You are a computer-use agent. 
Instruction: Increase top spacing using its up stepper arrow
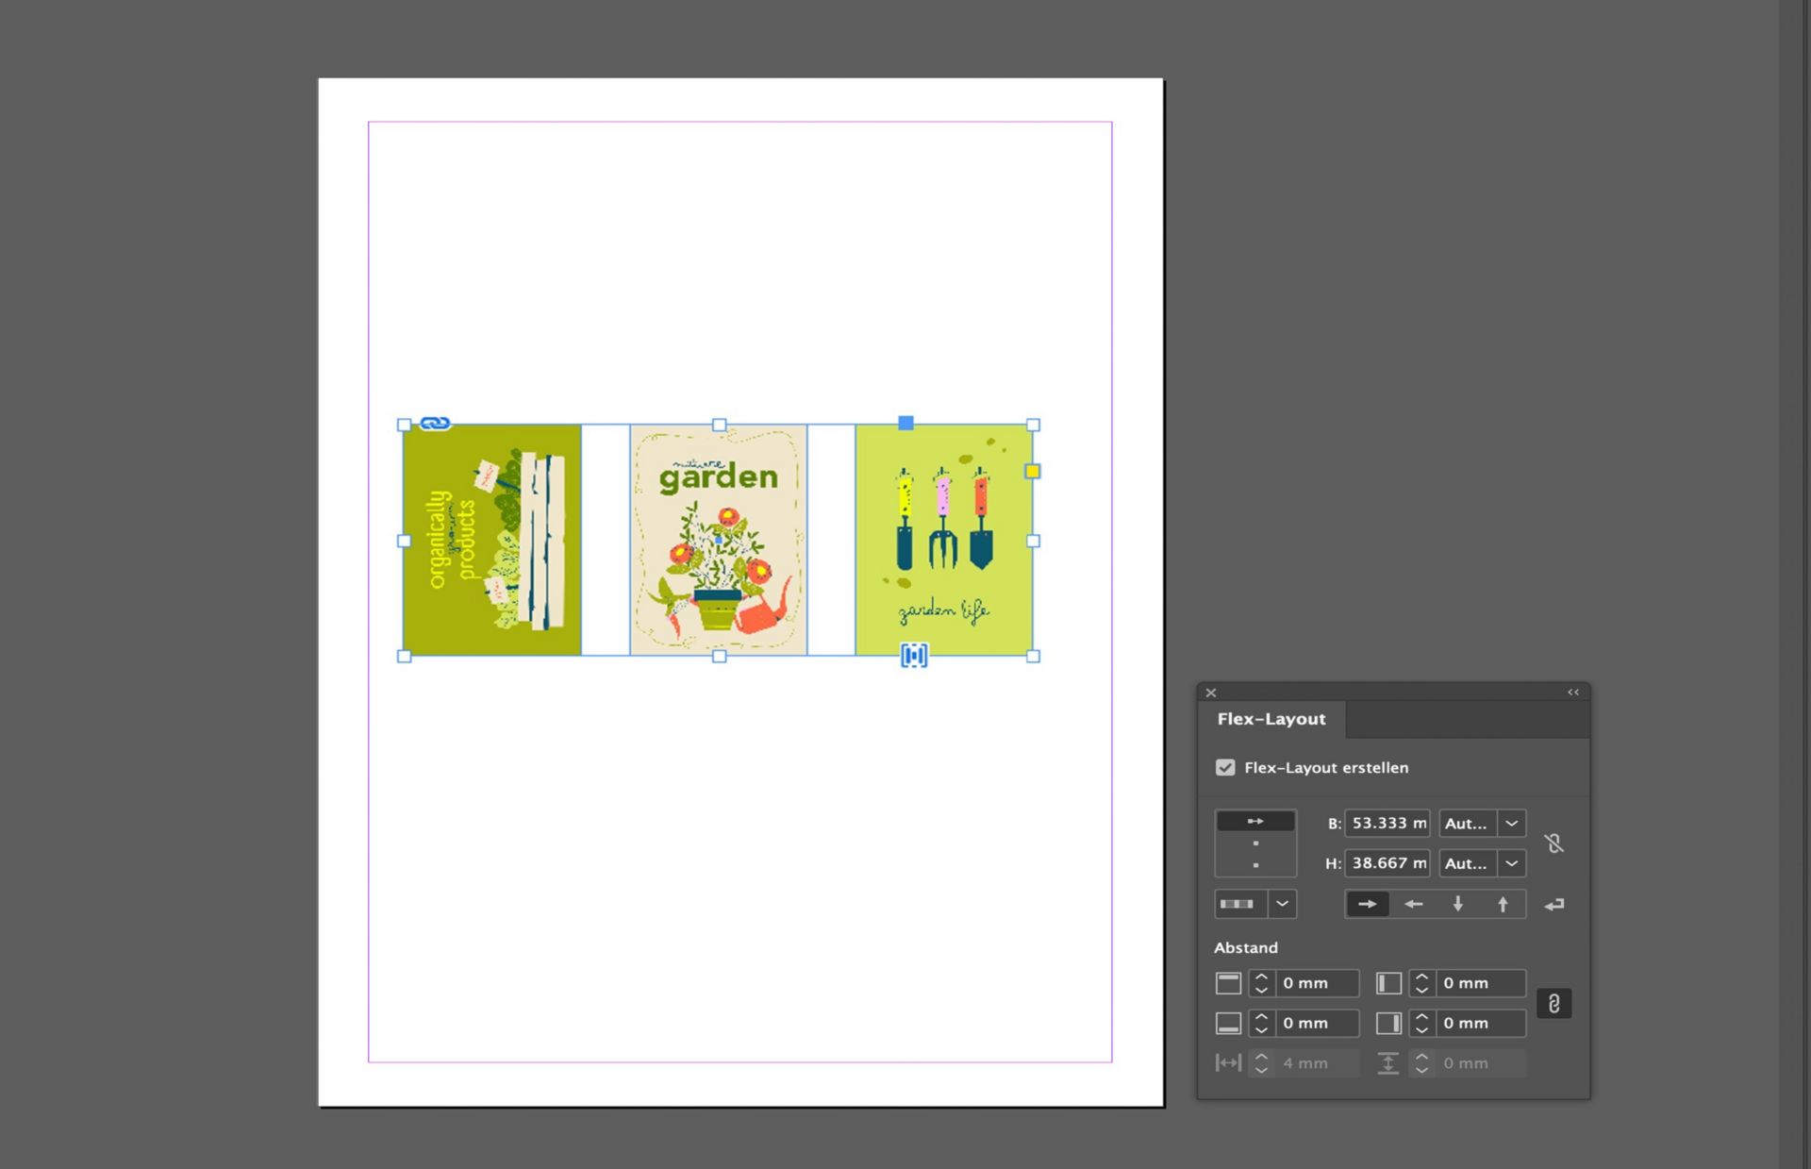click(1262, 977)
